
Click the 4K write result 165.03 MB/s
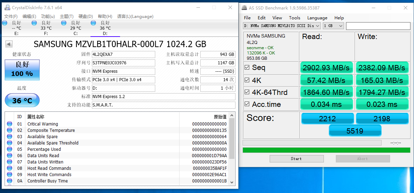coord(382,80)
